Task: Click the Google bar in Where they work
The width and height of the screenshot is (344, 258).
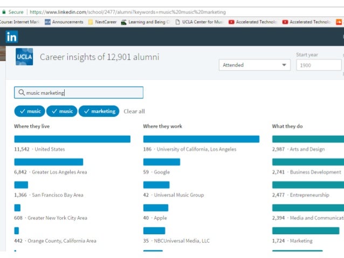Action: point(162,162)
